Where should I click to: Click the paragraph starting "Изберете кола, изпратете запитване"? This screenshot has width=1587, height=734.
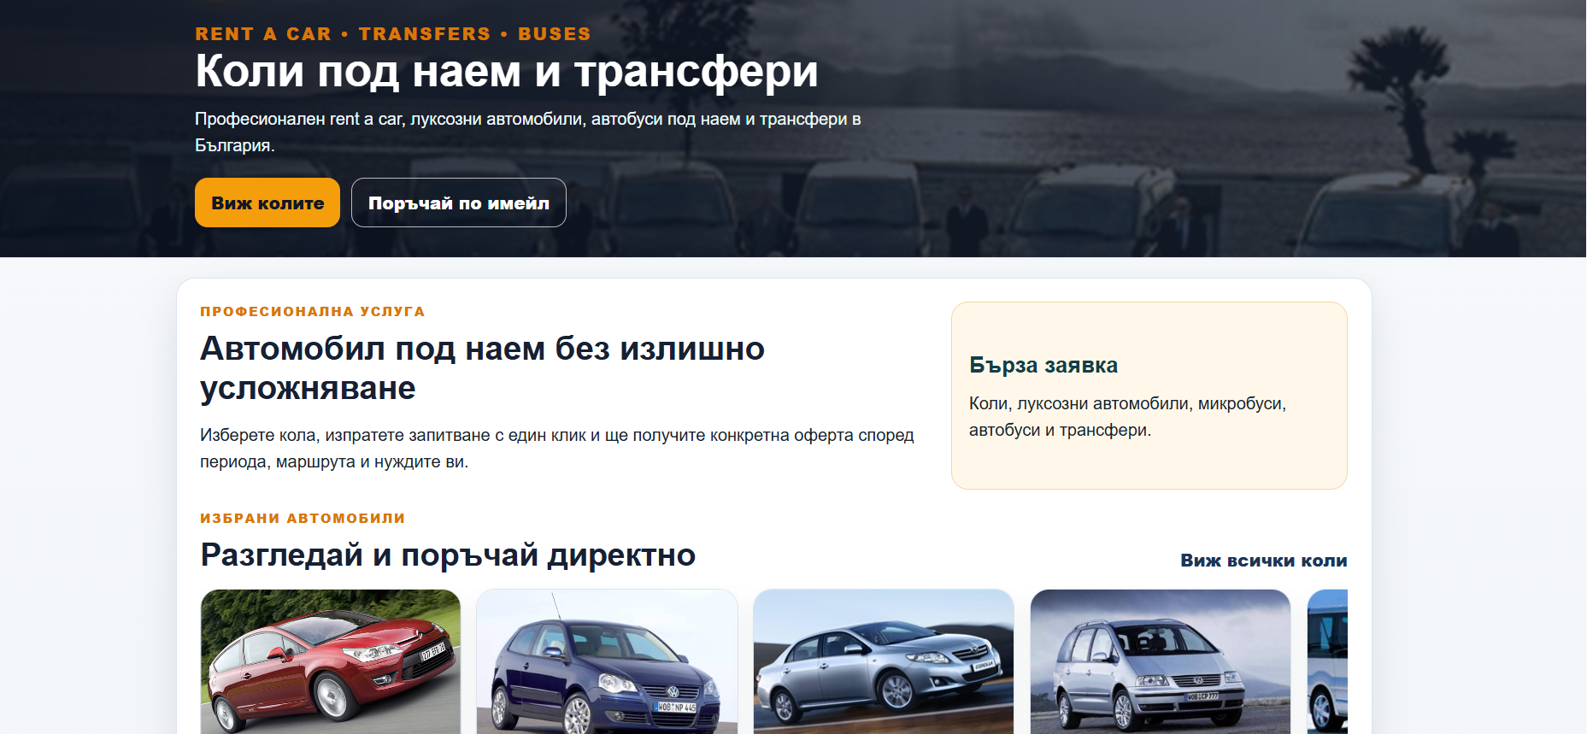tap(557, 449)
